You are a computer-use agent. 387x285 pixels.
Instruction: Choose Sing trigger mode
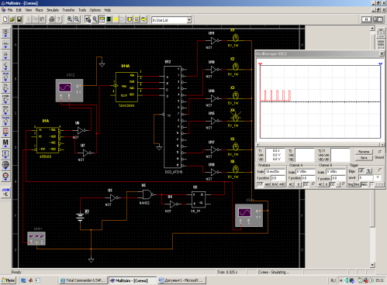351,184
